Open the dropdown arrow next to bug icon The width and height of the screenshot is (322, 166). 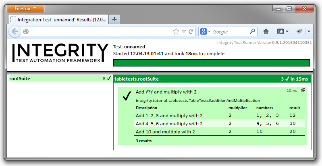(308, 31)
